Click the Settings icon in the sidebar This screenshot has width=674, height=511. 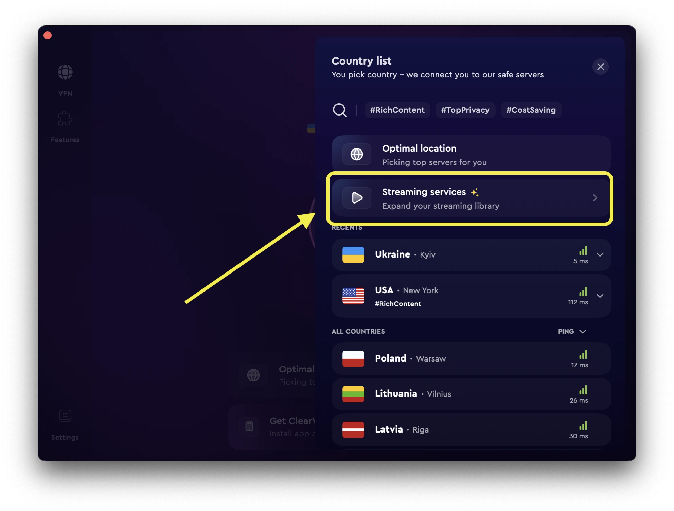[x=65, y=416]
